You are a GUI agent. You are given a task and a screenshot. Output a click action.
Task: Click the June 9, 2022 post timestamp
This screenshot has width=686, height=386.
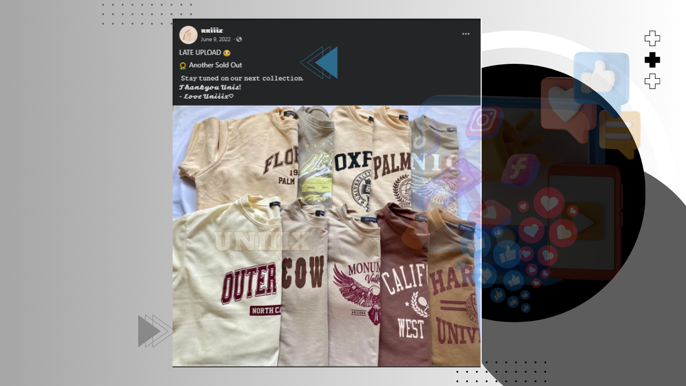click(215, 40)
